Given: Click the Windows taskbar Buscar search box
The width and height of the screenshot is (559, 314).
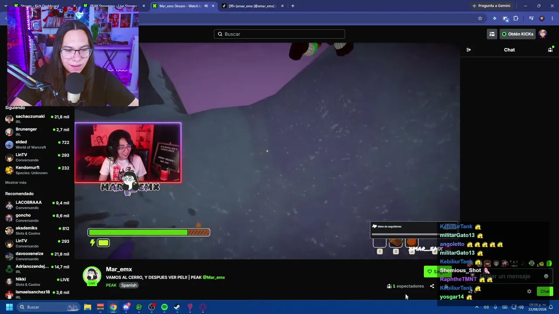Looking at the screenshot, I should [x=48, y=307].
